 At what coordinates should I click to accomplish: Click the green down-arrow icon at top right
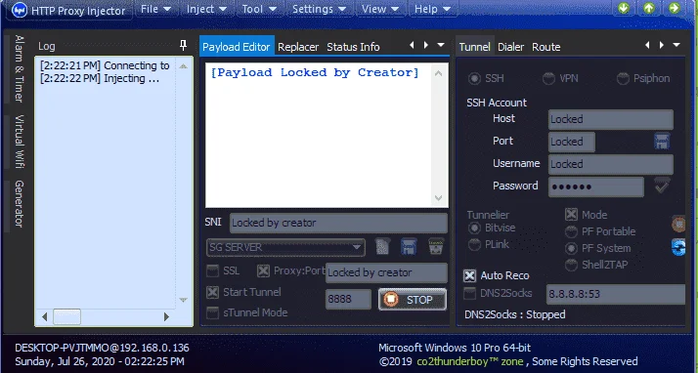click(624, 8)
